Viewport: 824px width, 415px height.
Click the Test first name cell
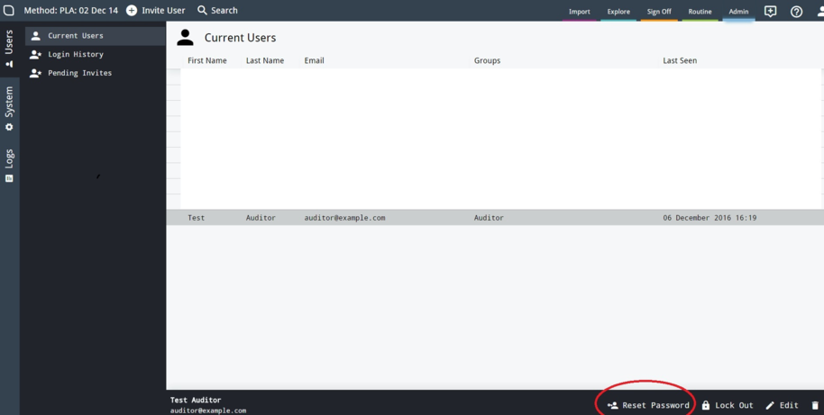pyautogui.click(x=197, y=218)
